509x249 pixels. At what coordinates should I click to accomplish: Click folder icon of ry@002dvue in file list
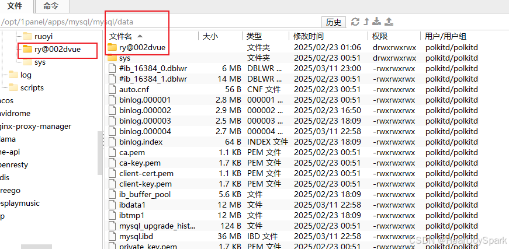click(x=112, y=47)
